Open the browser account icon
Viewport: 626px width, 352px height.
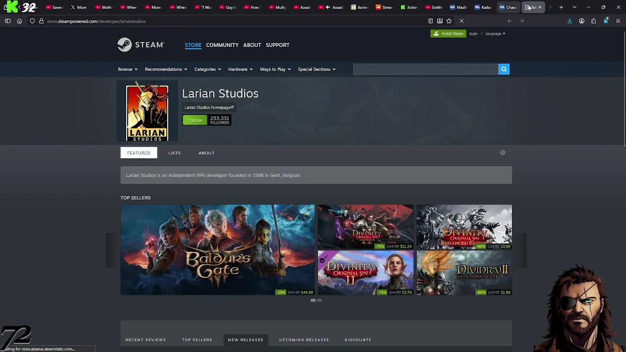[581, 21]
